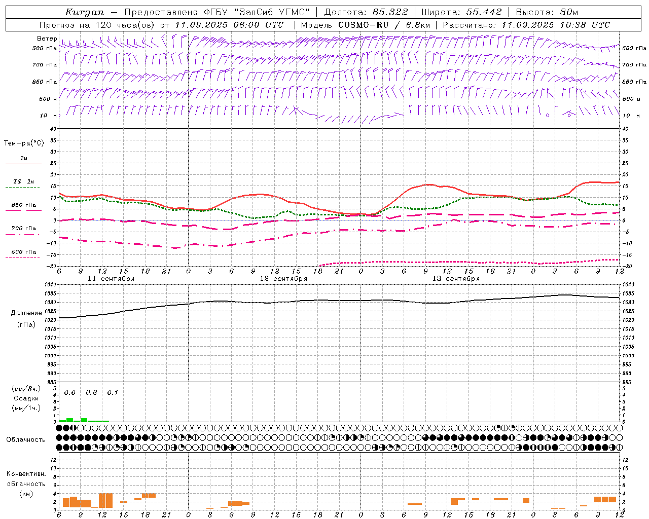This screenshot has width=649, height=519.
Task: Click the Облачность cloud cover row label
Action: (x=26, y=440)
